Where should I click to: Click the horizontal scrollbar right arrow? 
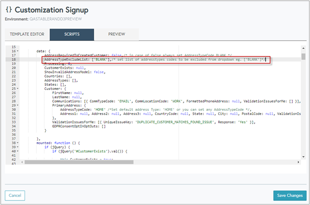point(298,162)
